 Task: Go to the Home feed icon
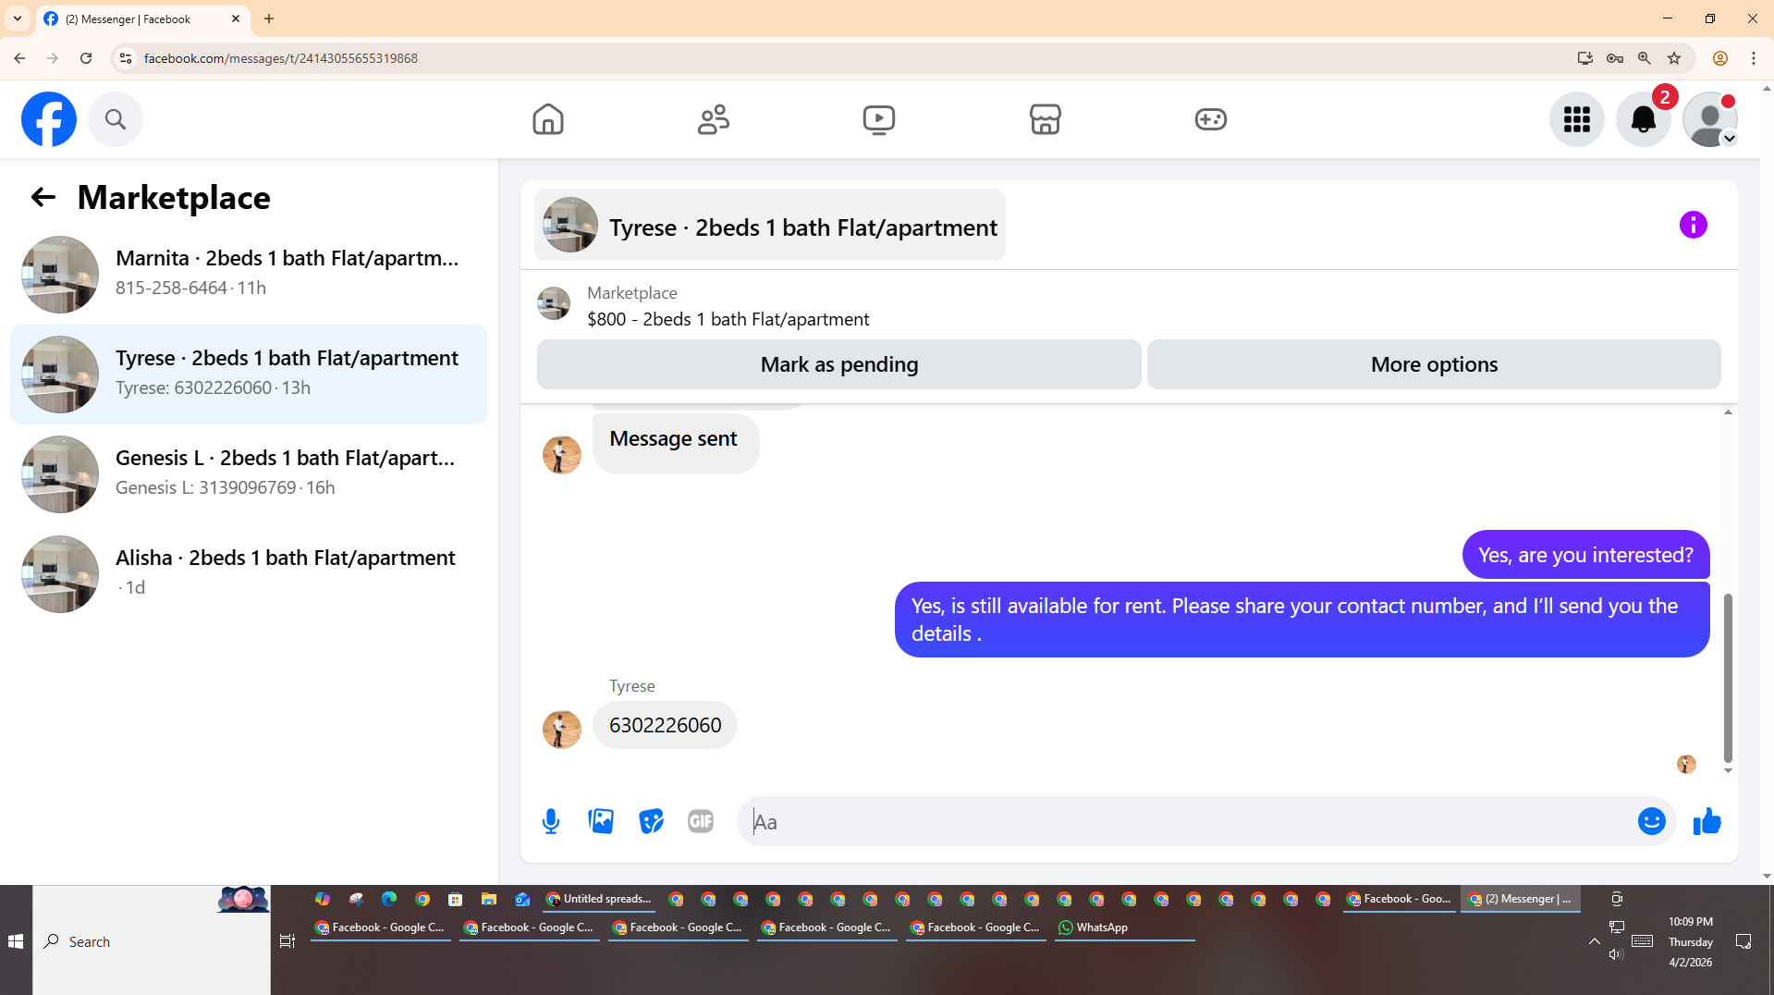click(x=548, y=119)
